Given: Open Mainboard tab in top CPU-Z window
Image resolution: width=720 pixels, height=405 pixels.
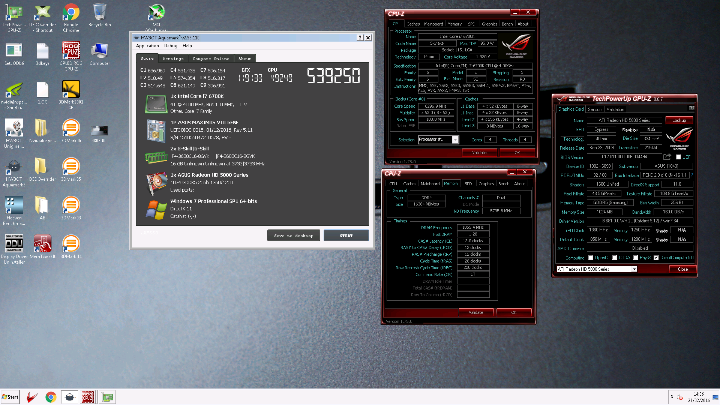Looking at the screenshot, I should 433,24.
